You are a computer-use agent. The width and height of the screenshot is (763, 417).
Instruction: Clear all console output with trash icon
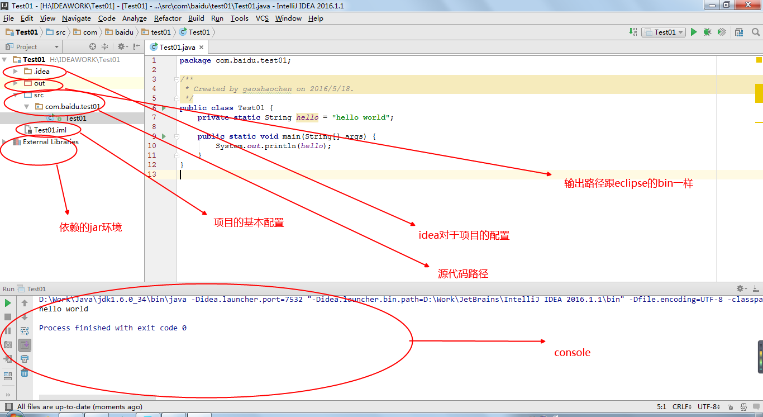[25, 373]
